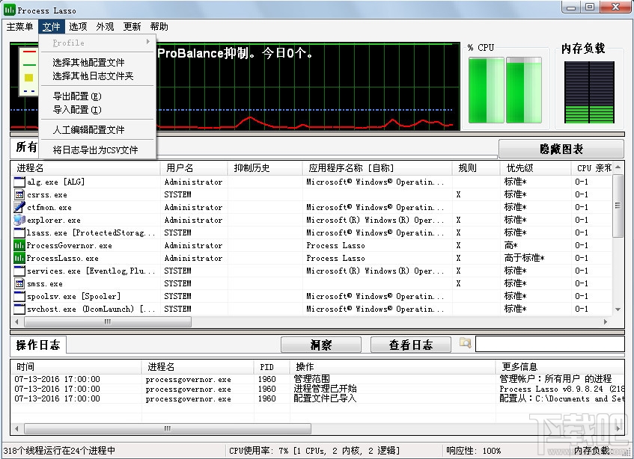634x459 pixels.
Task: Click the 洞察 button
Action: click(320, 344)
